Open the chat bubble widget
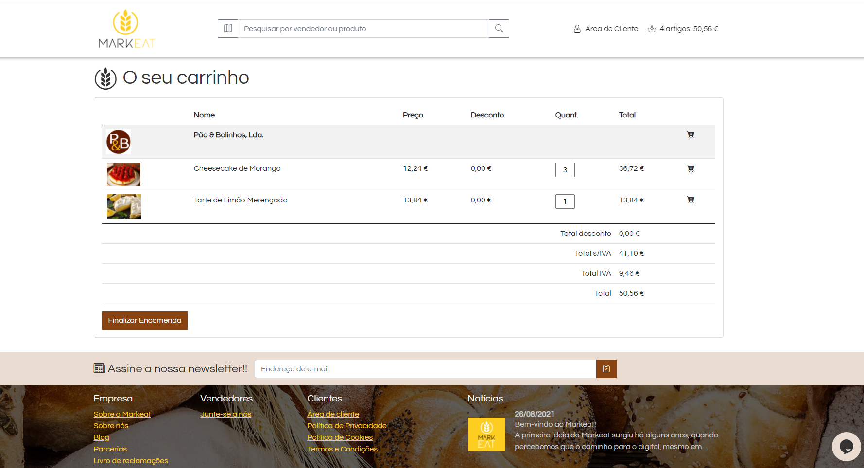Screen dimensions: 864x468 tap(846, 446)
